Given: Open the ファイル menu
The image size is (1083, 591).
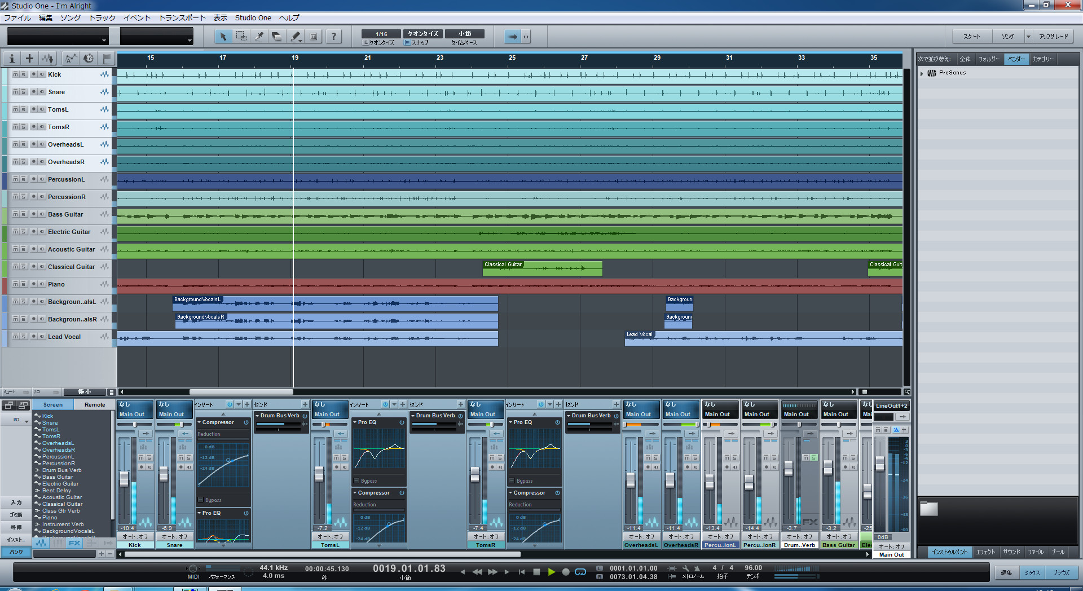Looking at the screenshot, I should (x=17, y=18).
